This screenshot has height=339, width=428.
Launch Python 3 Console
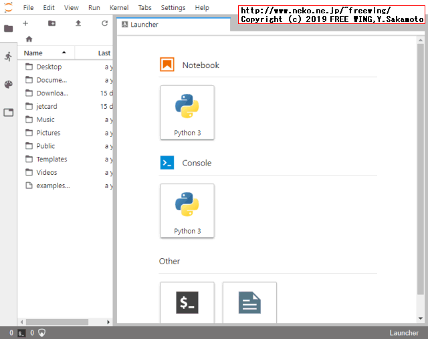click(187, 210)
